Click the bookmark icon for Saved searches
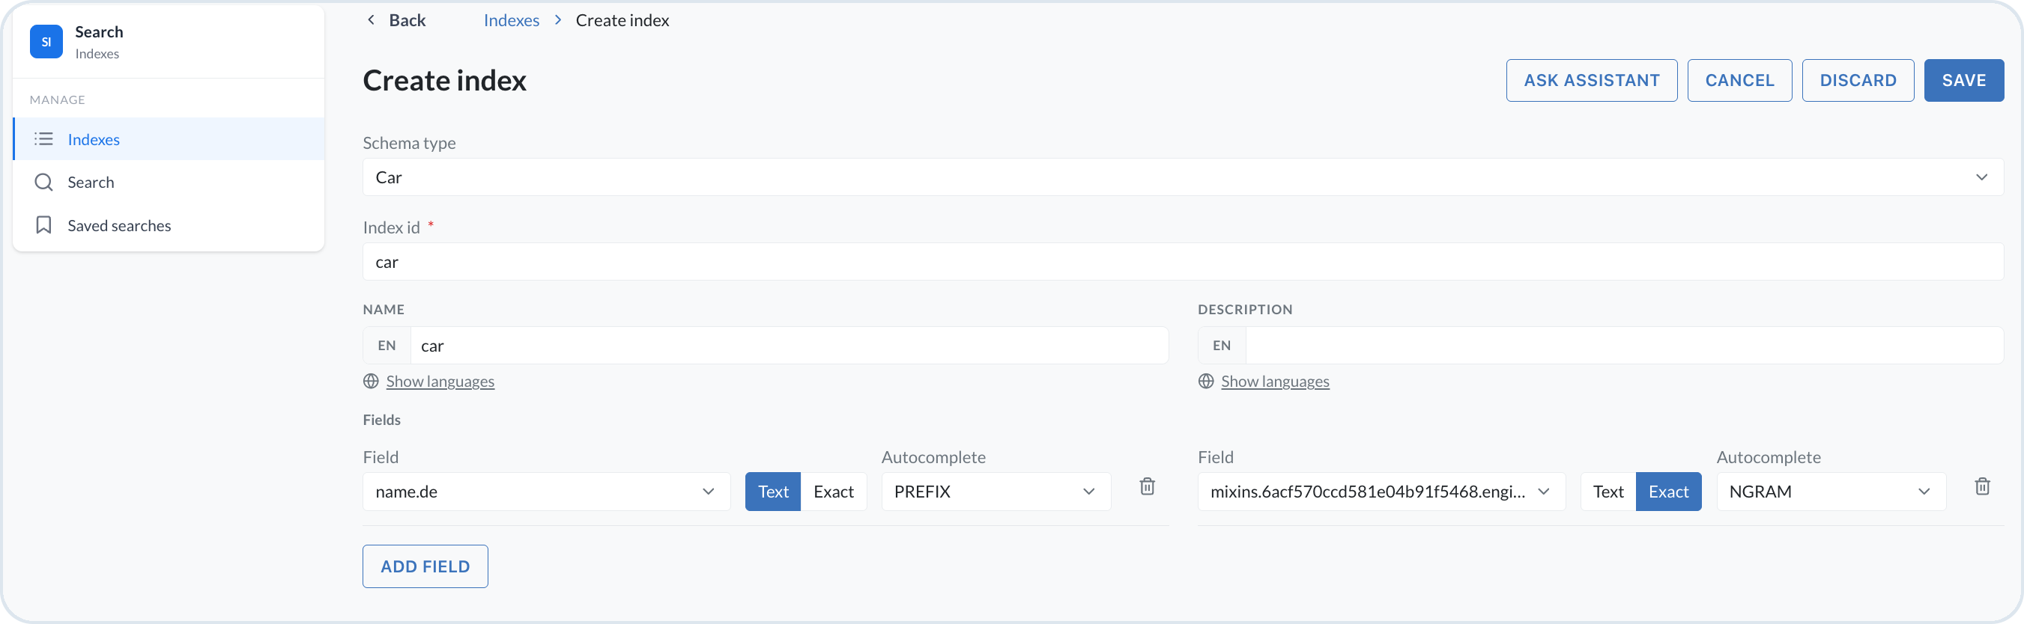2024x624 pixels. tap(44, 225)
